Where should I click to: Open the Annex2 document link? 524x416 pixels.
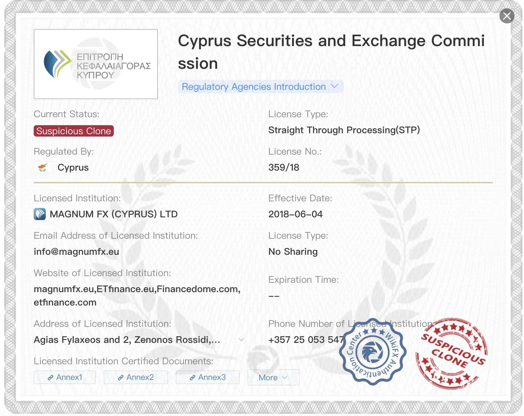tap(136, 377)
